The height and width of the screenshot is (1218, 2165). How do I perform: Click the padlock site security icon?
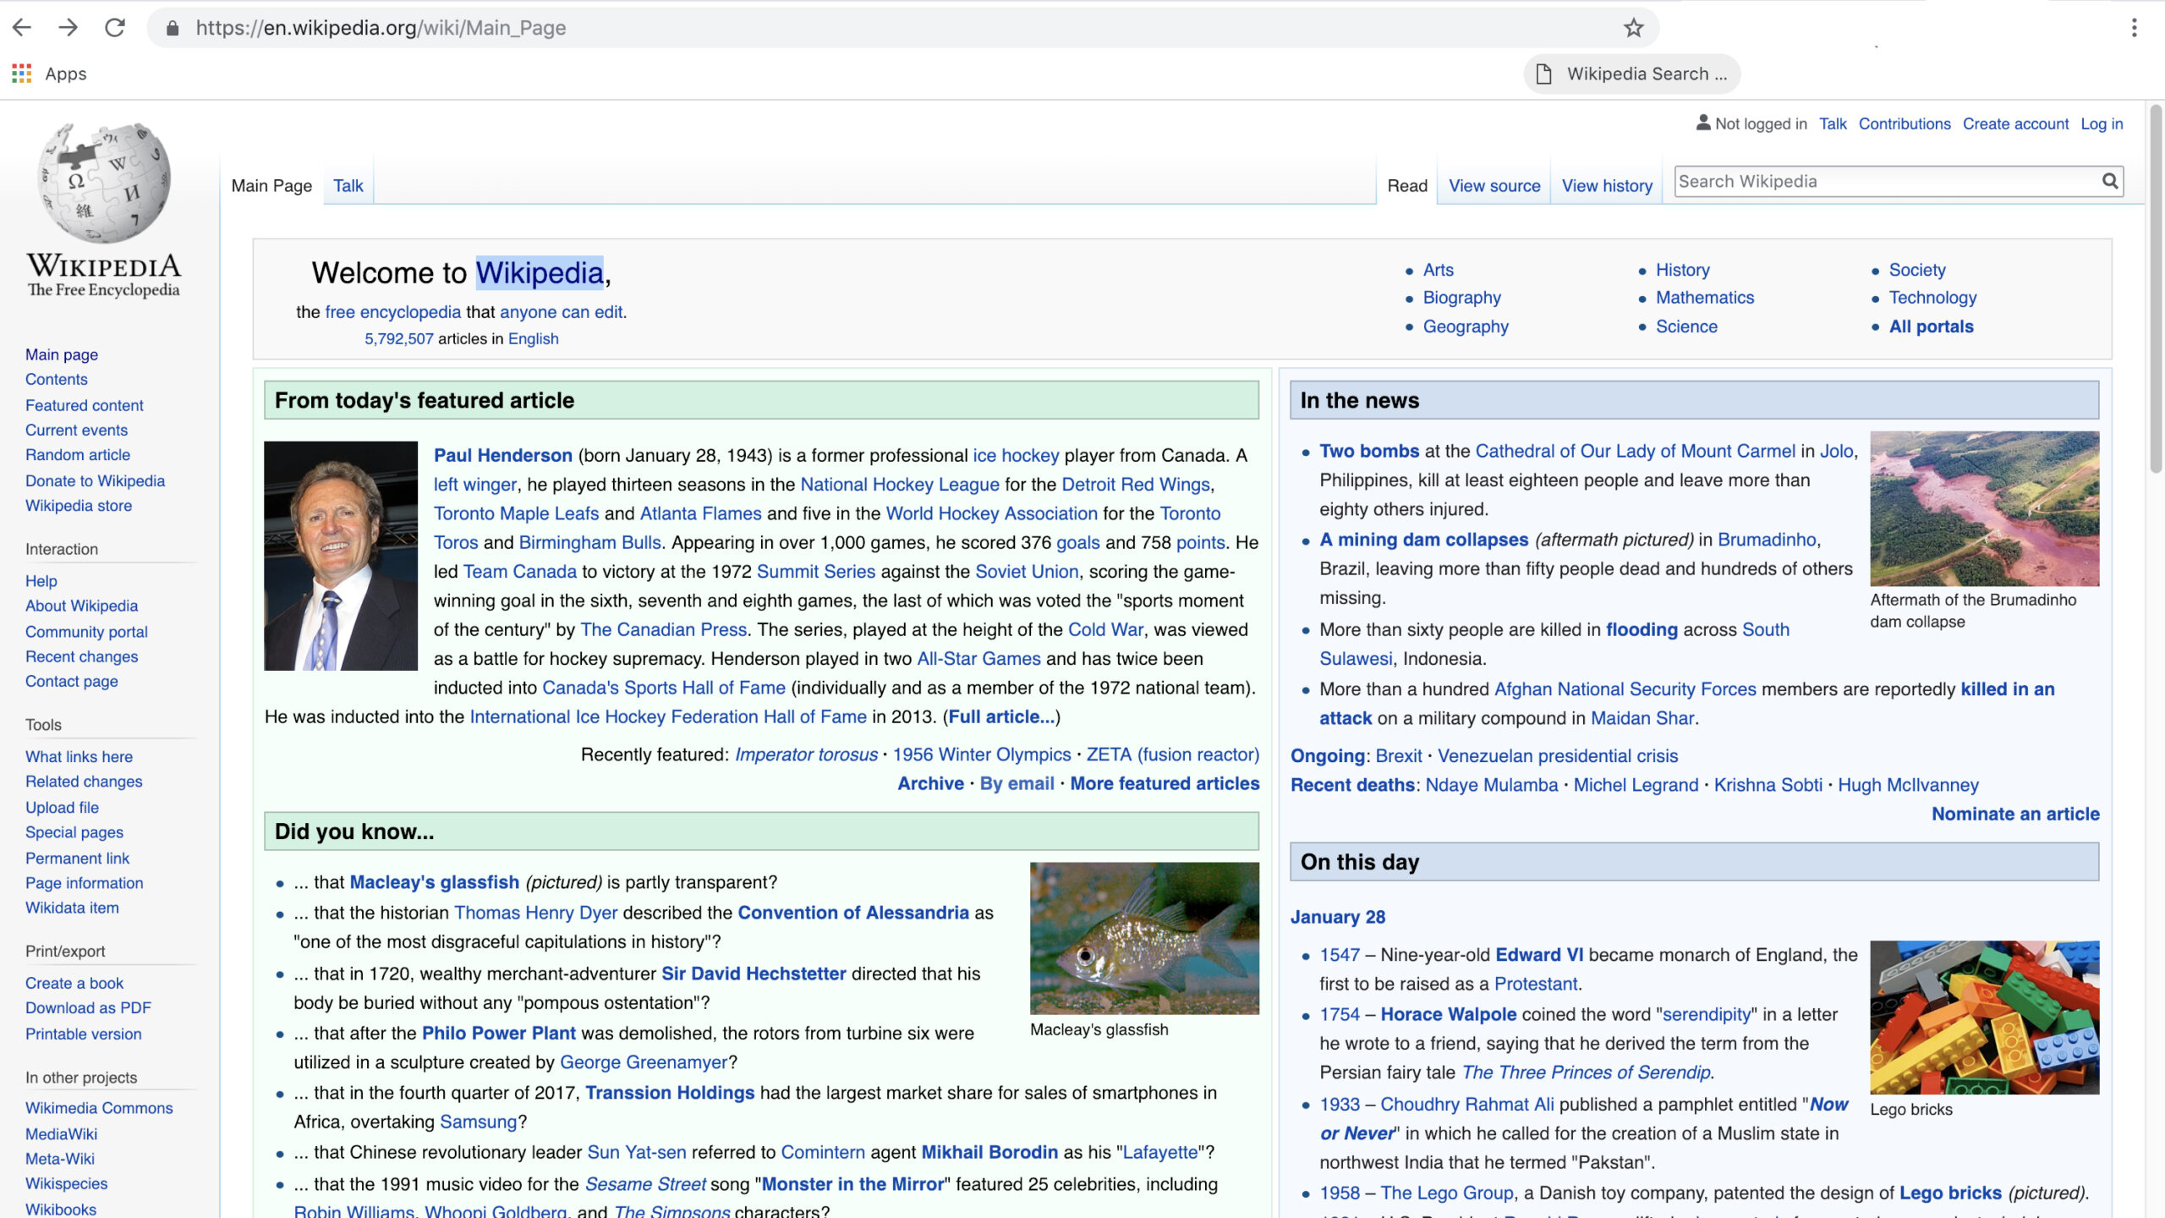click(173, 28)
